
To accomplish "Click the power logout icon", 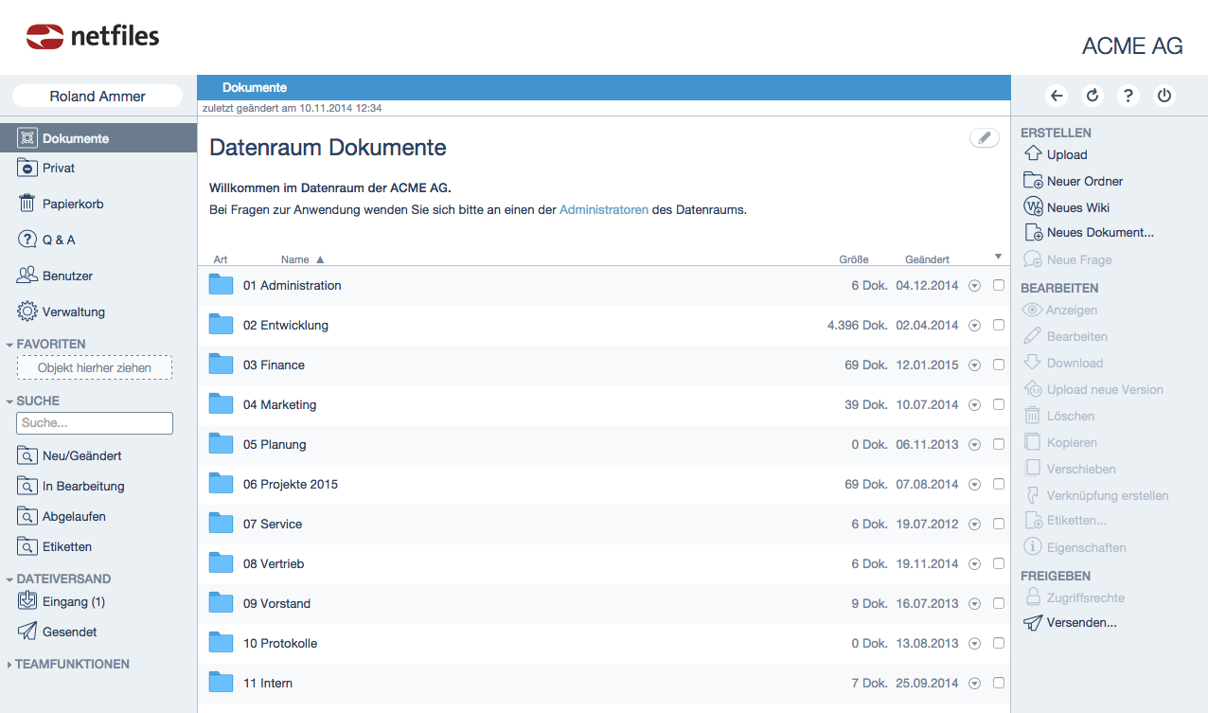I will coord(1164,96).
